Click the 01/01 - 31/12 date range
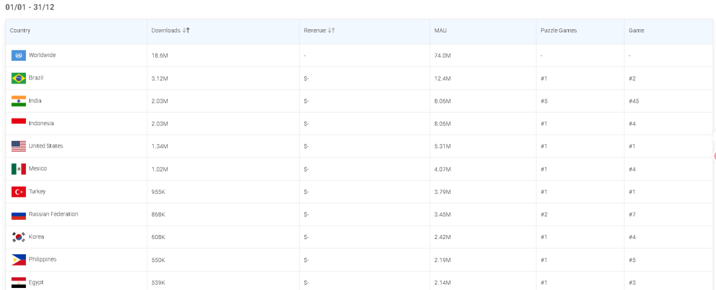The image size is (716, 290). 30,7
